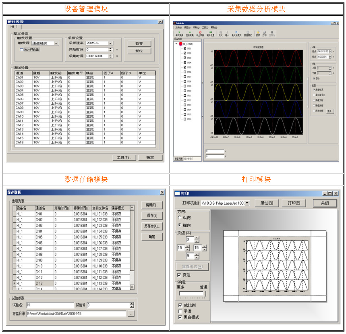346x334 pixels.
Task: Click the 缩小 zoom-out magnifier icon
Action: pos(227,32)
